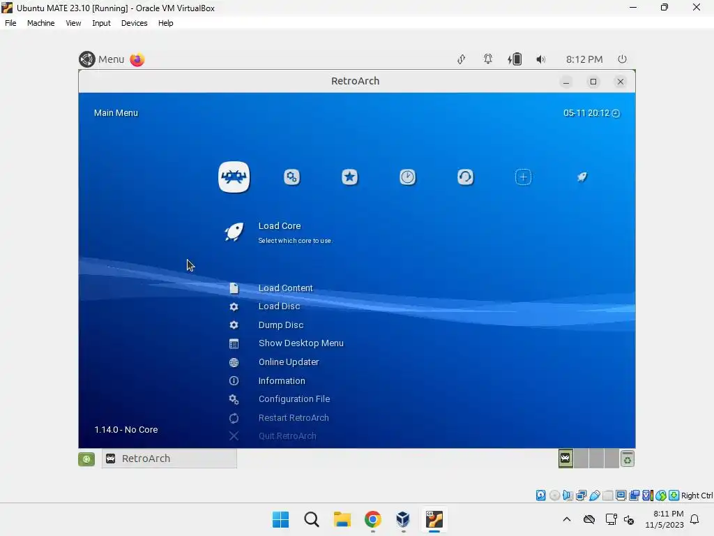
Task: Click the battery power indicator in MATE panel
Action: (515, 59)
